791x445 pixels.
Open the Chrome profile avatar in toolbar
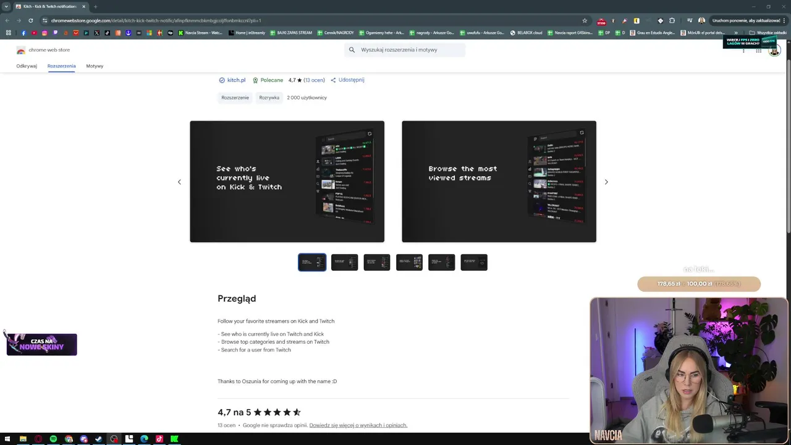coord(701,20)
